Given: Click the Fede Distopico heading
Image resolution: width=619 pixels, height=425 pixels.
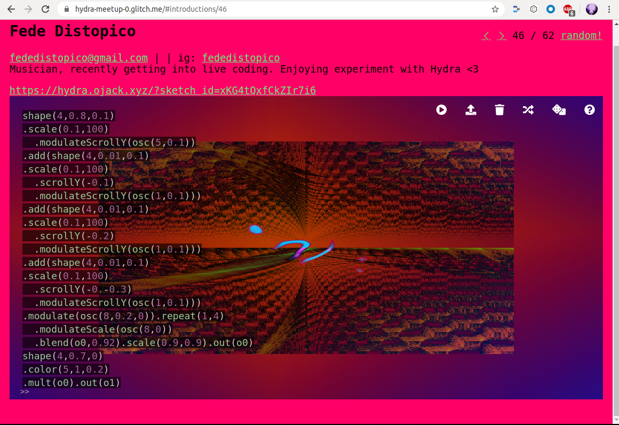Looking at the screenshot, I should point(73,31).
